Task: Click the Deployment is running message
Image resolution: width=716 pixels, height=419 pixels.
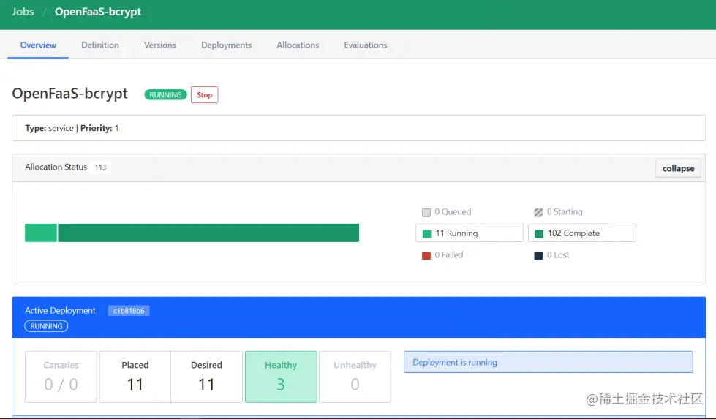Action: 548,362
